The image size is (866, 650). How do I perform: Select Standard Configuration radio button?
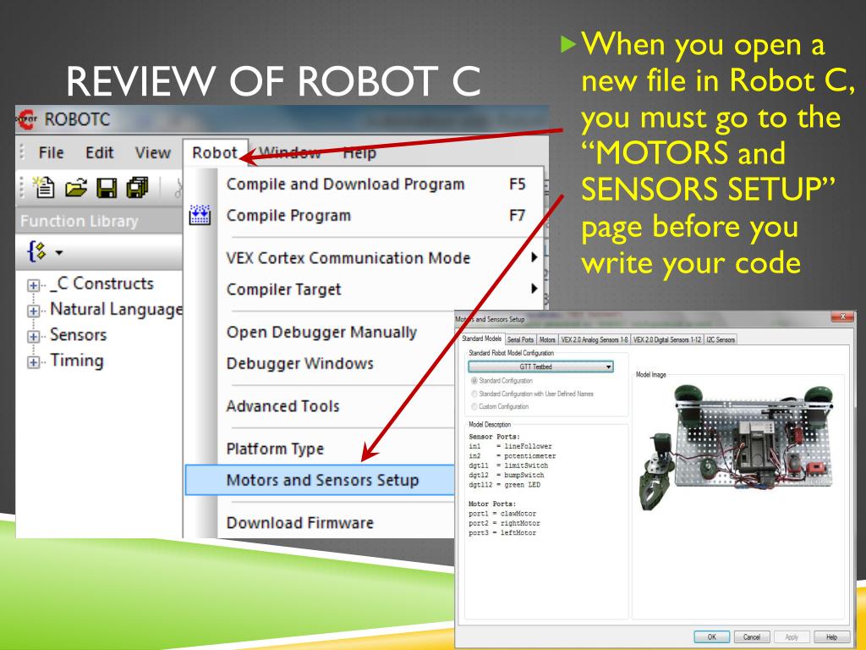click(x=474, y=381)
